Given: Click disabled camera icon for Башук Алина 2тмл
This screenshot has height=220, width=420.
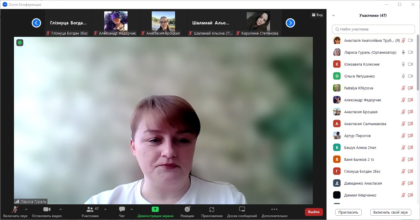Looking at the screenshot, I should point(410,147).
